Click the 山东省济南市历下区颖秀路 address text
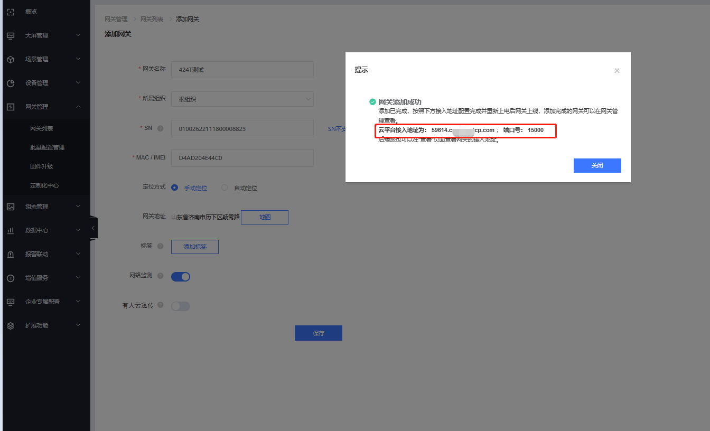The image size is (710, 431). click(205, 217)
